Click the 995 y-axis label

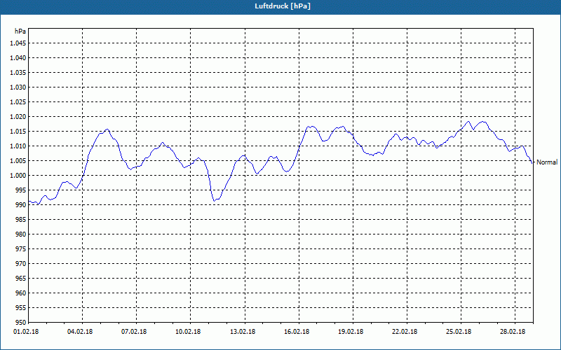[x=21, y=190]
